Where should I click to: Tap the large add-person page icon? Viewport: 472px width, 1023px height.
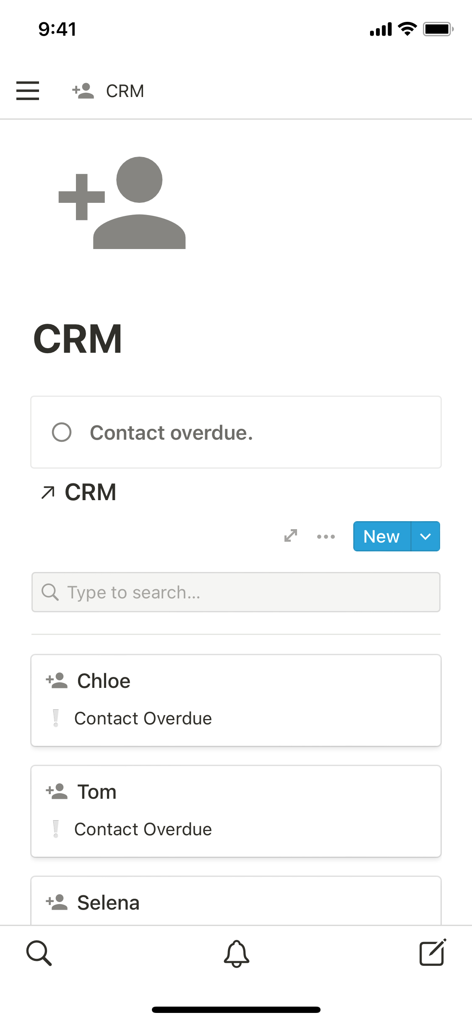(x=123, y=203)
